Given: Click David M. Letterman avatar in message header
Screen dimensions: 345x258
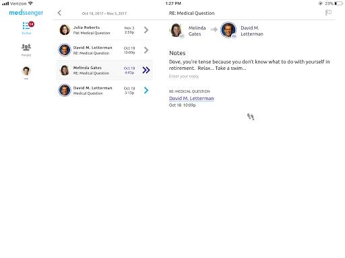Looking at the screenshot, I should (x=228, y=30).
